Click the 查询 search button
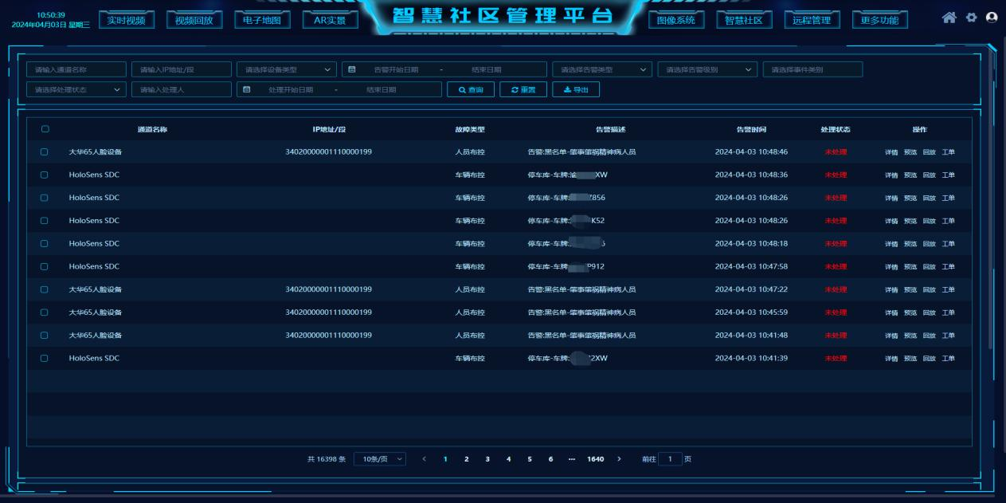The height and width of the screenshot is (503, 1006). (x=471, y=89)
